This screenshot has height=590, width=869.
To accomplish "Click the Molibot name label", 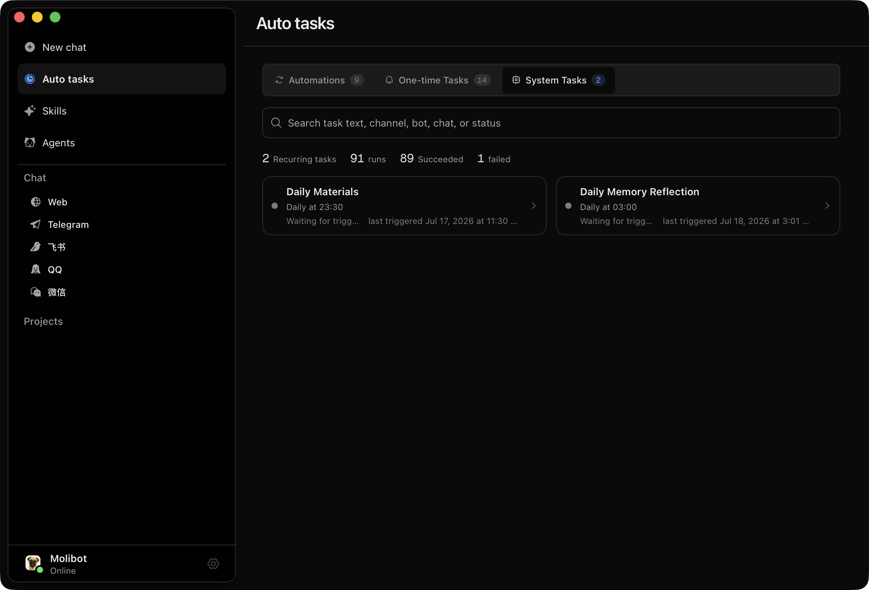I will click(x=68, y=559).
